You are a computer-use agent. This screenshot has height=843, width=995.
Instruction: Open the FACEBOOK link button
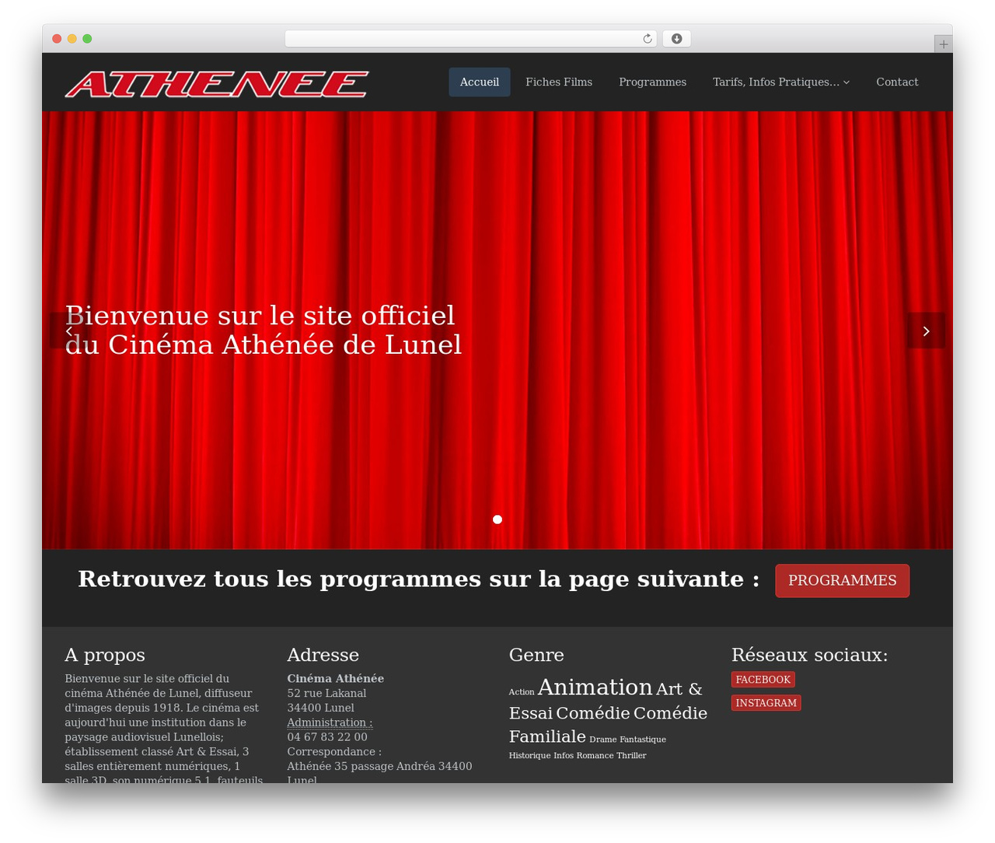point(763,680)
